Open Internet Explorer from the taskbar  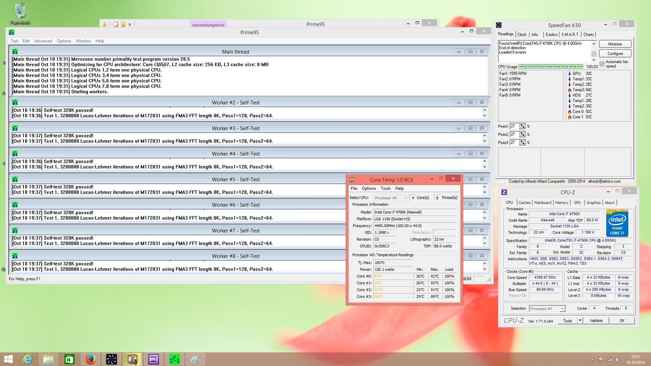pos(27,359)
